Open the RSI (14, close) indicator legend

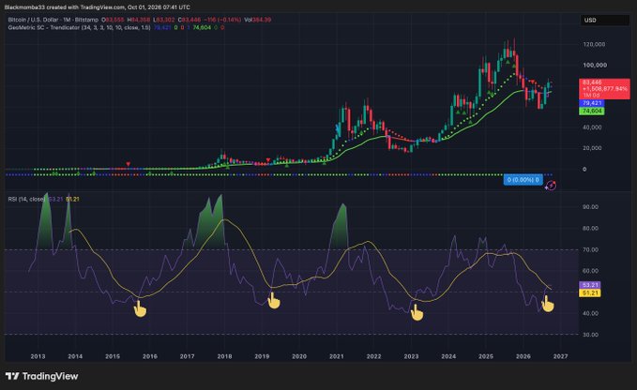click(26, 199)
